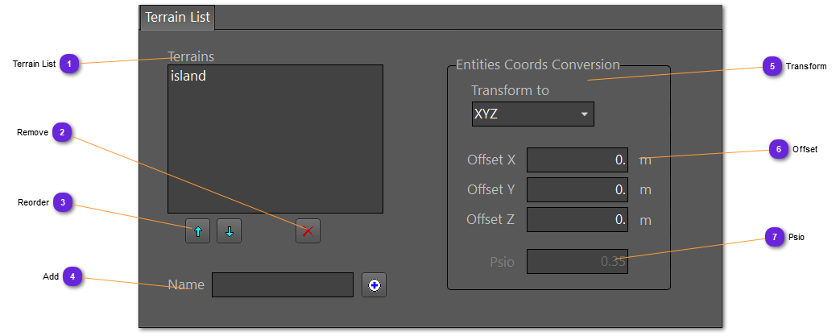Click empty area of Terrains list box
The height and width of the screenshot is (336, 840).
click(274, 153)
